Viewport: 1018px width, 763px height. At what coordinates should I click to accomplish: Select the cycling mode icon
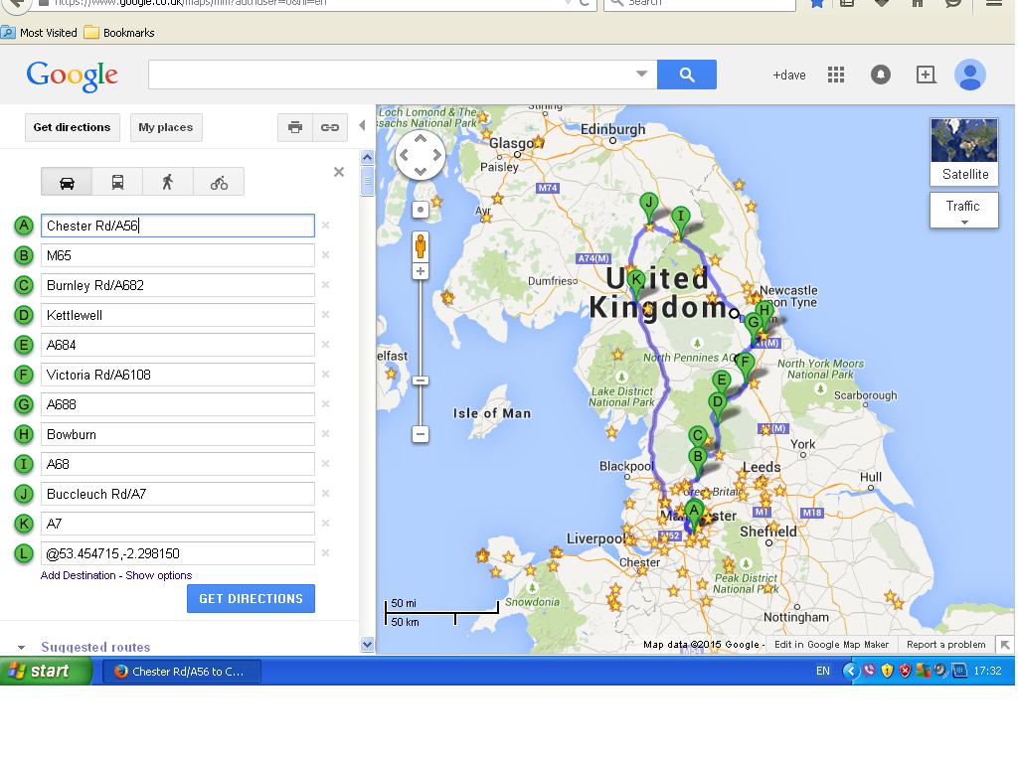point(219,183)
